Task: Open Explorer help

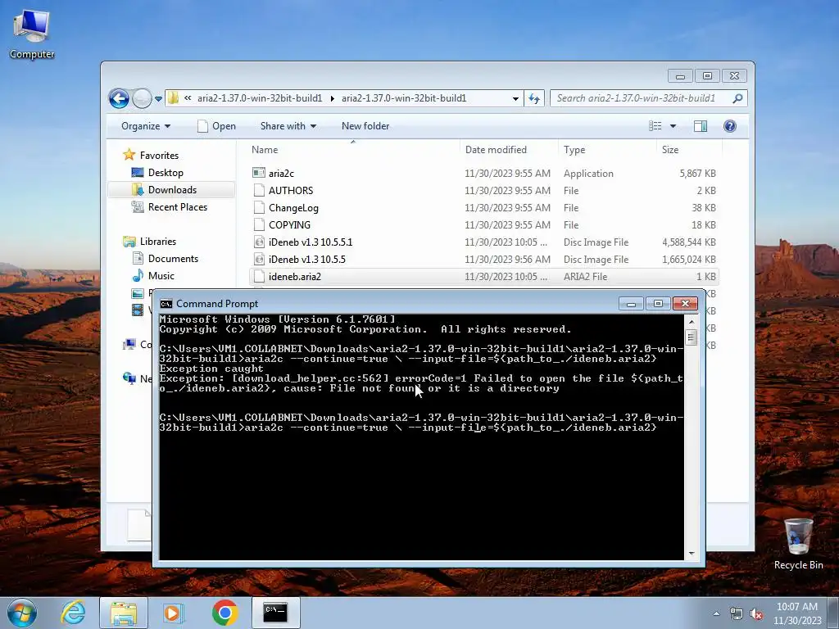Action: 730,126
